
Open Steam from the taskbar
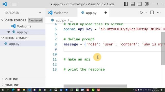point(51,90)
